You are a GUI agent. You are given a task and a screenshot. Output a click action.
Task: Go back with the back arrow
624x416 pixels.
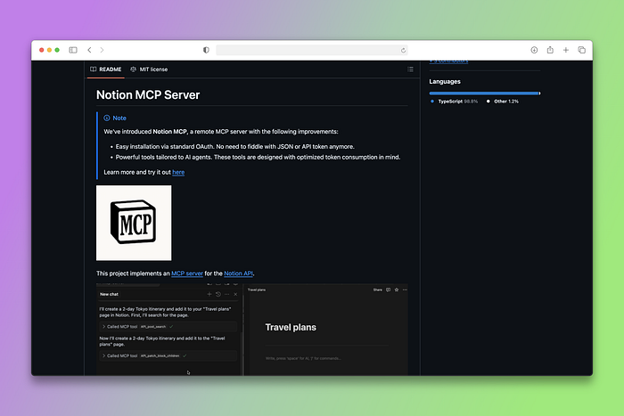(x=89, y=50)
